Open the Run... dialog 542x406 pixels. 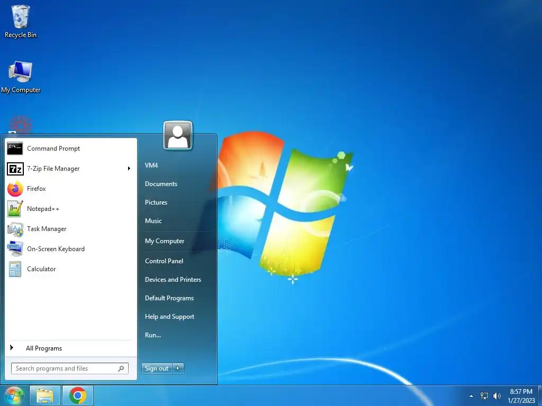(x=153, y=335)
